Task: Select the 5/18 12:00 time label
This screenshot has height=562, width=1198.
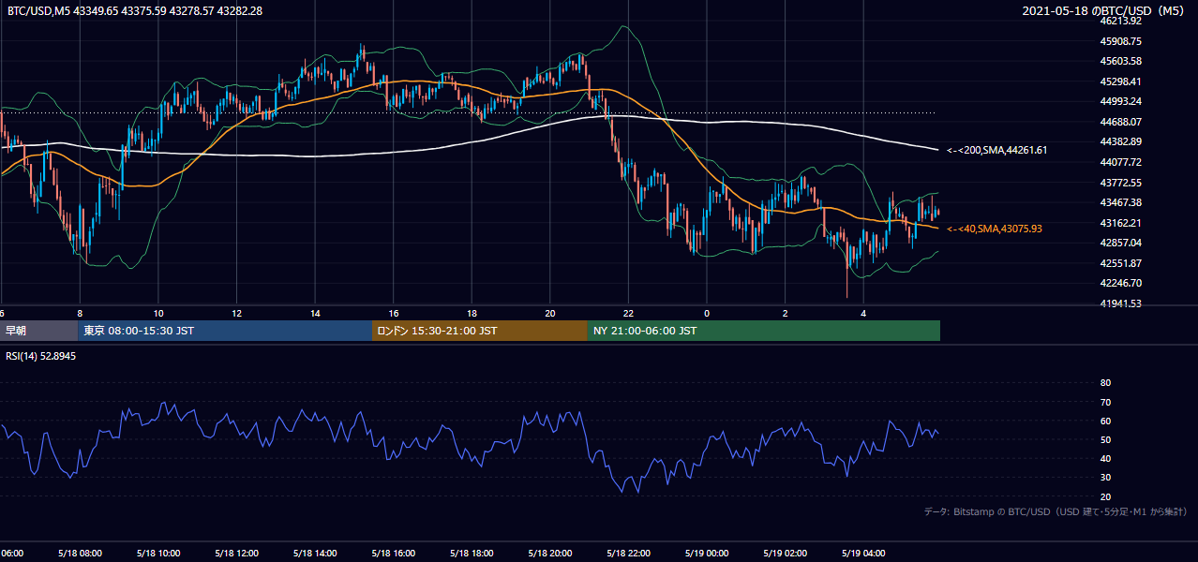Action: 235,554
